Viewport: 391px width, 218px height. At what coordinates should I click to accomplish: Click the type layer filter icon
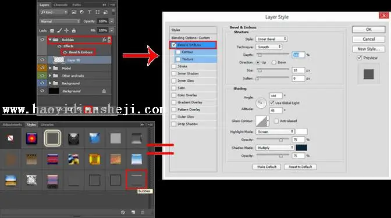pos(89,12)
